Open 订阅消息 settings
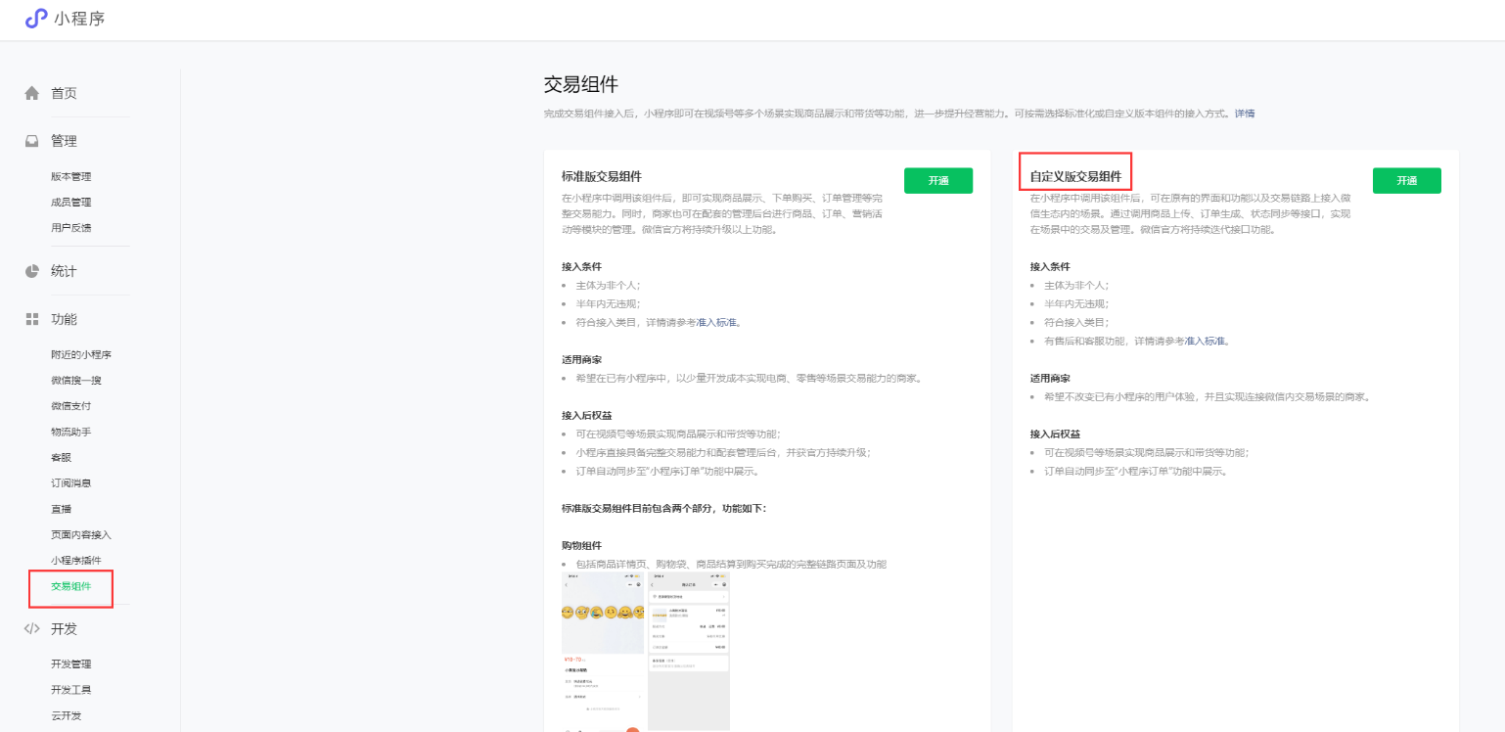The image size is (1505, 732). 70,483
